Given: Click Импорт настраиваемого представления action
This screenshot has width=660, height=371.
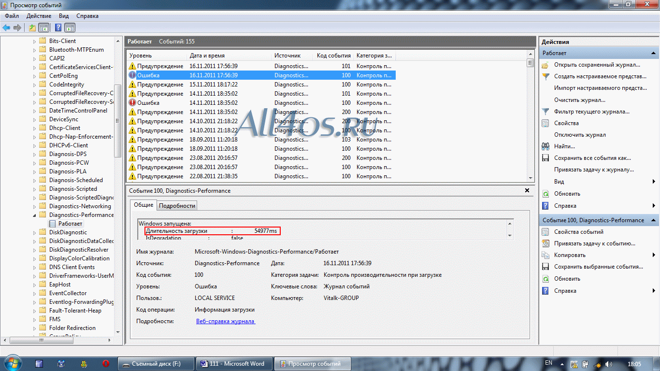Looking at the screenshot, I should click(601, 88).
